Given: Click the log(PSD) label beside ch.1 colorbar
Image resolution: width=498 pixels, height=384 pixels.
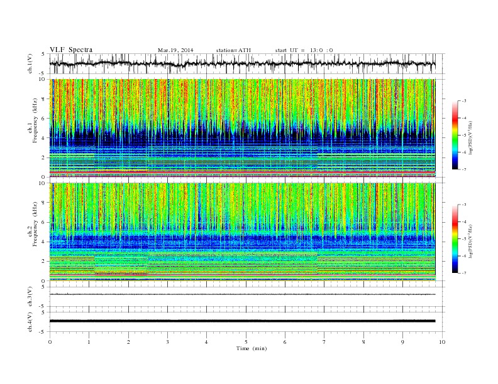Looking at the screenshot, I should pyautogui.click(x=471, y=137).
